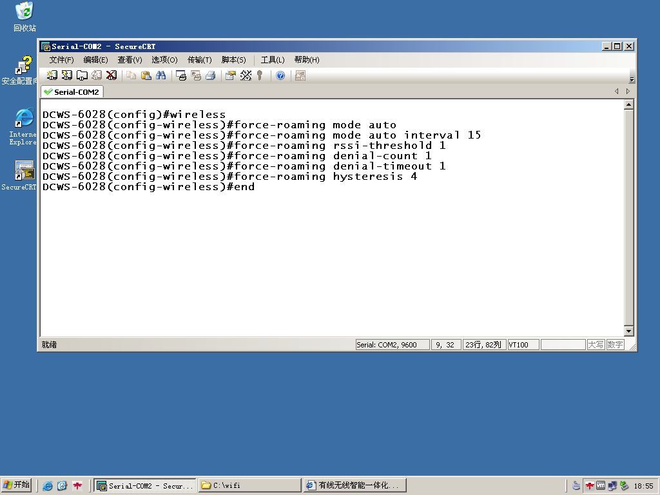Click the Public Key Assistant key icon
Viewport: 660px width, 495px height.
pyautogui.click(x=260, y=75)
